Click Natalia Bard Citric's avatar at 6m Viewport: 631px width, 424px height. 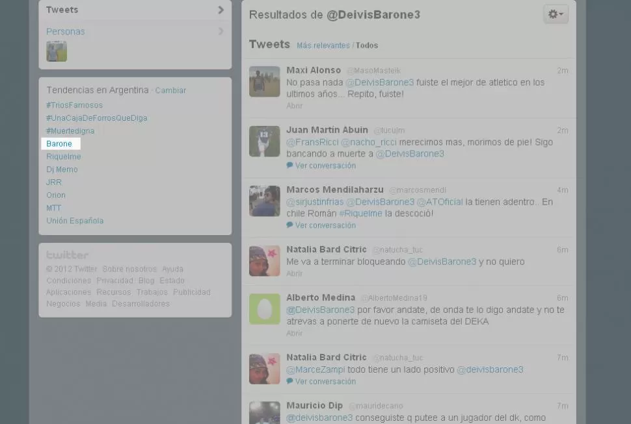click(x=264, y=261)
